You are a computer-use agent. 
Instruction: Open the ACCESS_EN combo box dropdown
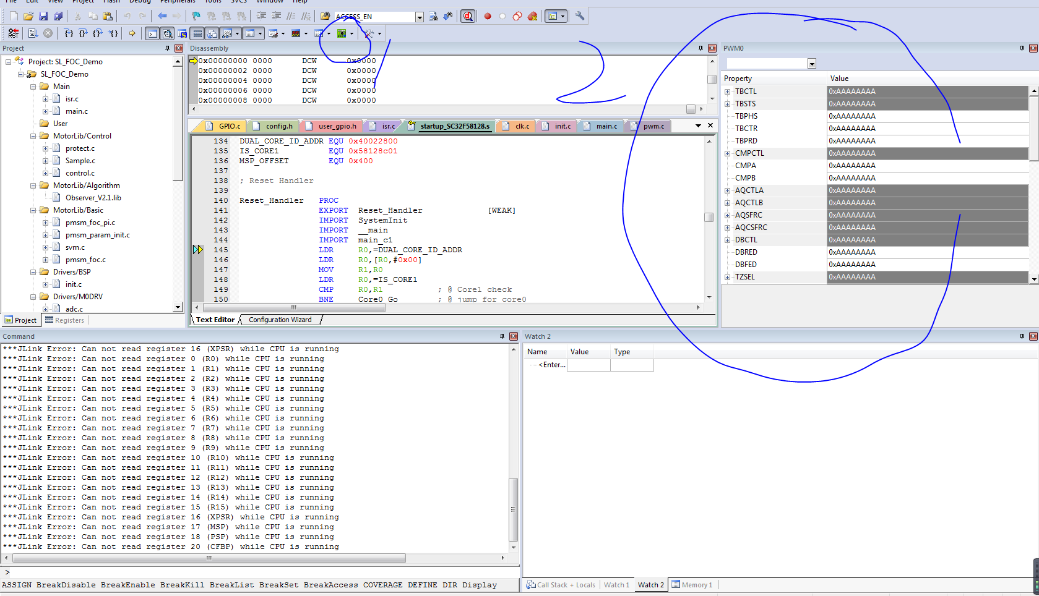pos(420,16)
